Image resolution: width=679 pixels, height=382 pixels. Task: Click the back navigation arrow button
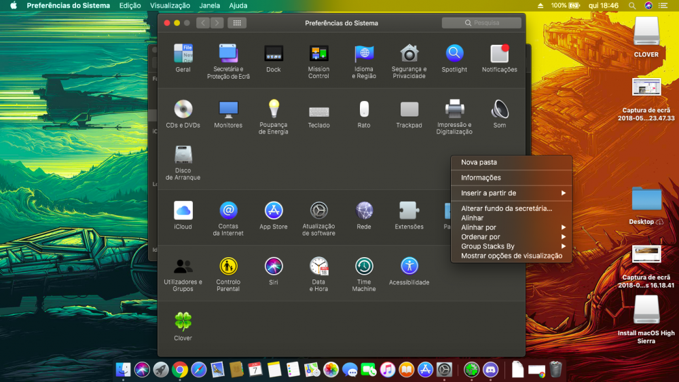point(202,23)
